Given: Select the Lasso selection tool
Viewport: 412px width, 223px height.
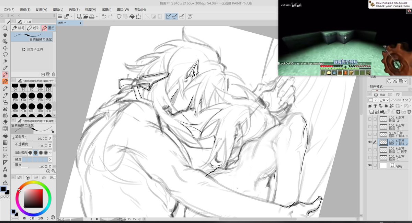Looking at the screenshot, I should [5, 55].
